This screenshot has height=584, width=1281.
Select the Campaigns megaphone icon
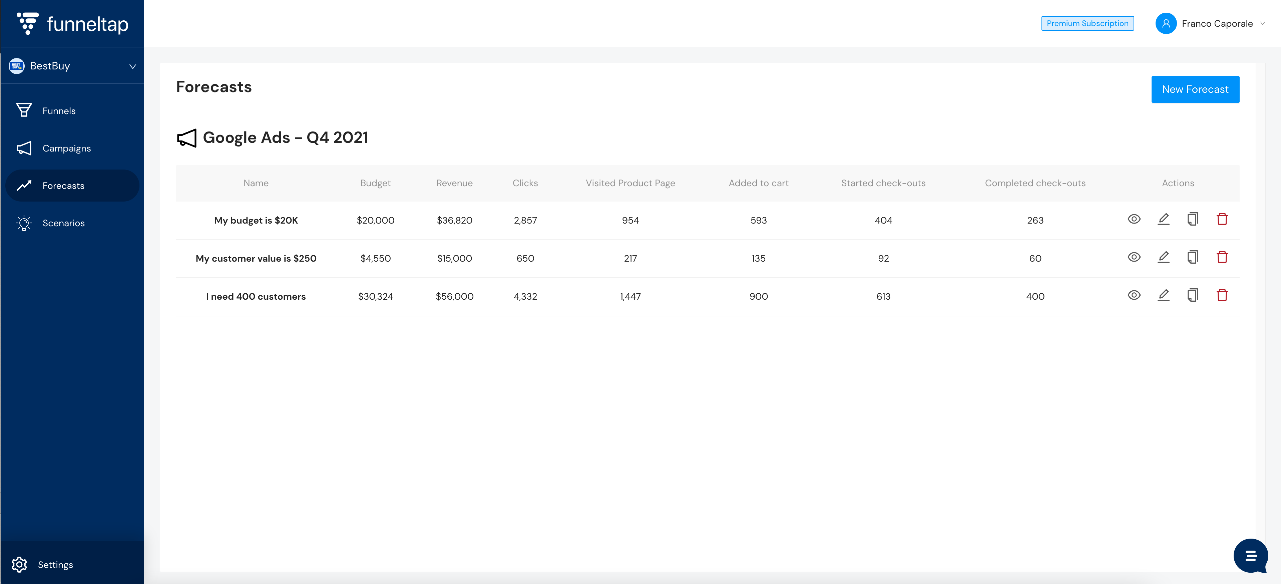click(24, 148)
